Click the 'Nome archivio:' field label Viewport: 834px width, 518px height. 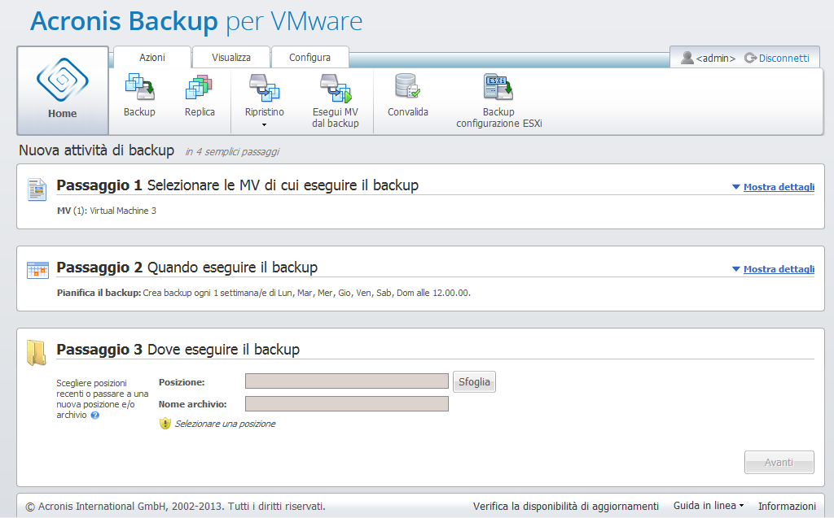click(x=192, y=404)
